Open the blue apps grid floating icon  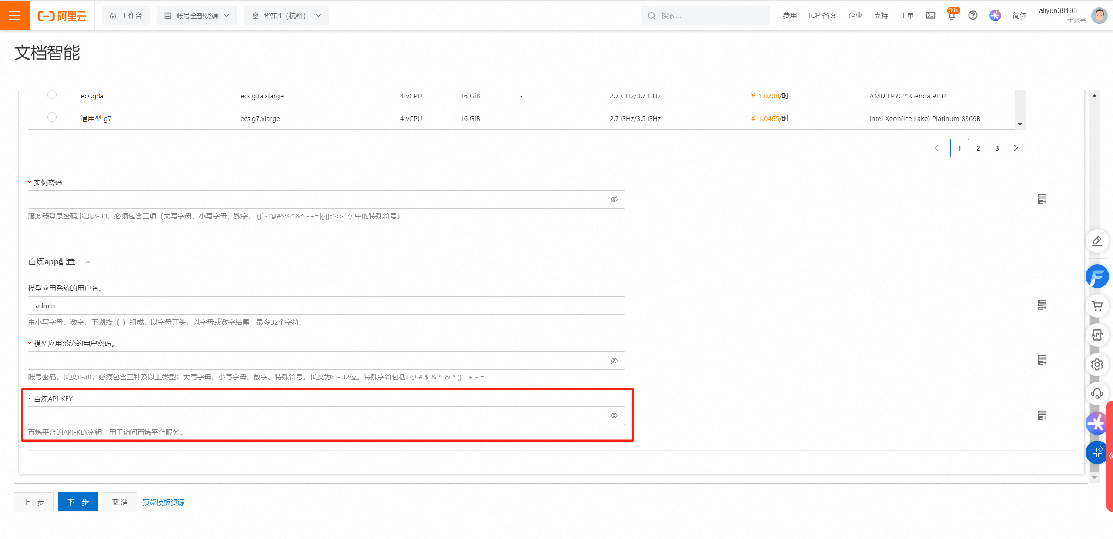tap(1096, 452)
